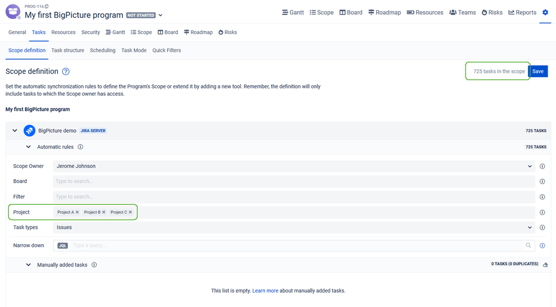Screen dimensions: 556x307
Task: Save the scope definition
Action: coord(538,71)
